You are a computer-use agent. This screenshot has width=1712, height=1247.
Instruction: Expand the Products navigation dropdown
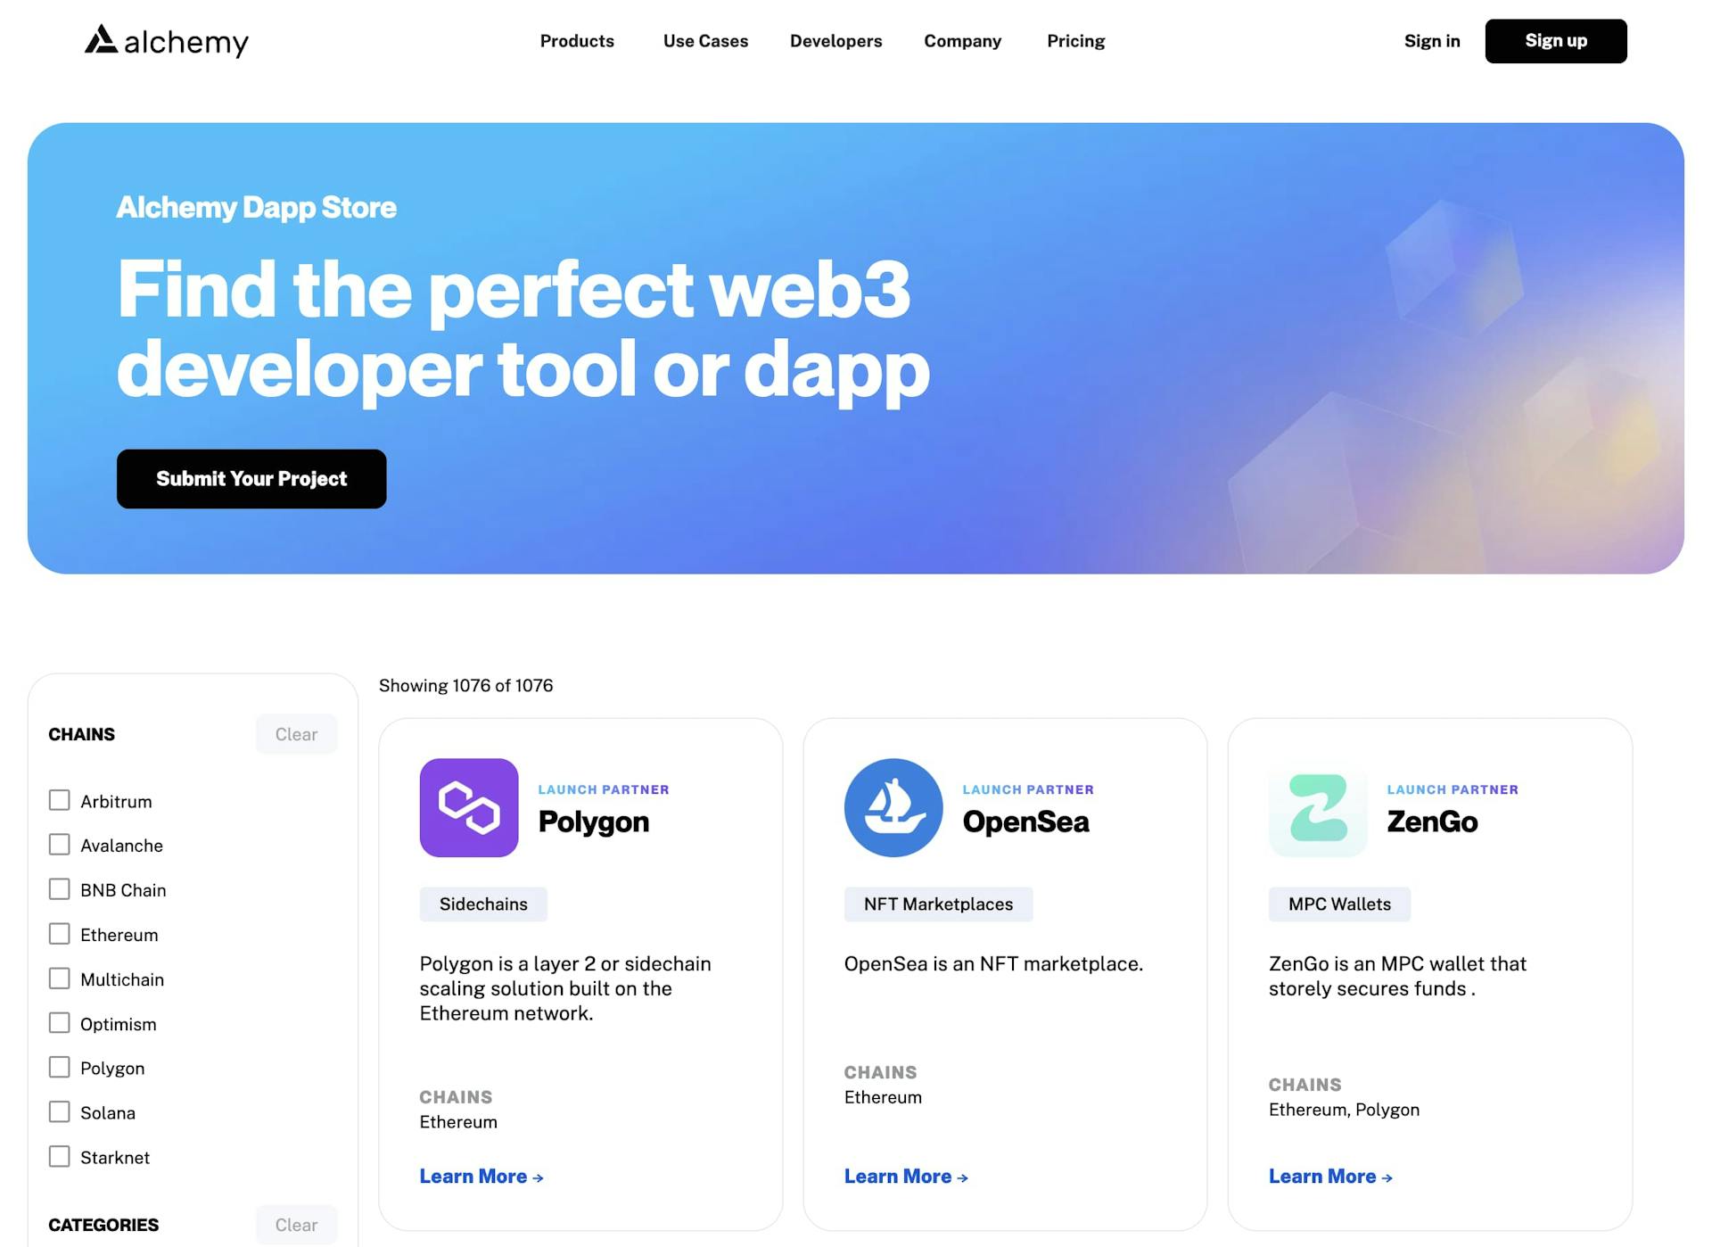pyautogui.click(x=577, y=40)
